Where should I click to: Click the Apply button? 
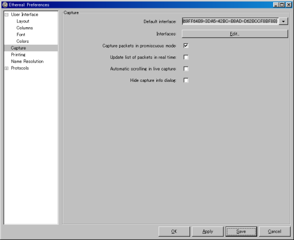tap(208, 232)
